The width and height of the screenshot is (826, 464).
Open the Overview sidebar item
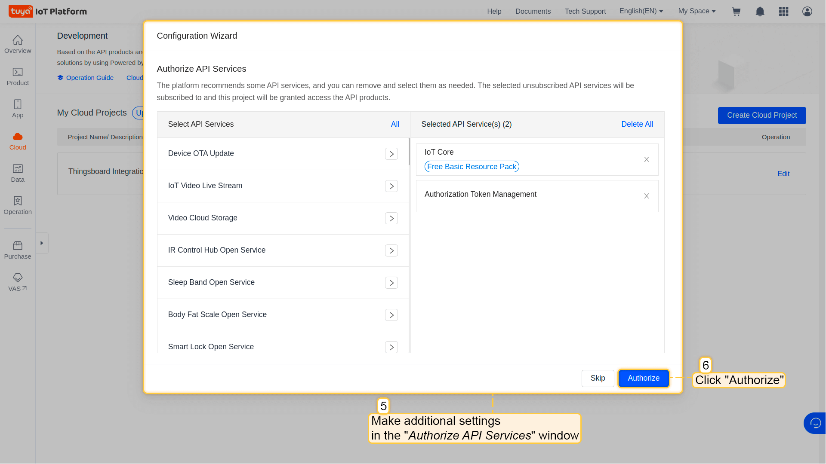[x=18, y=44]
